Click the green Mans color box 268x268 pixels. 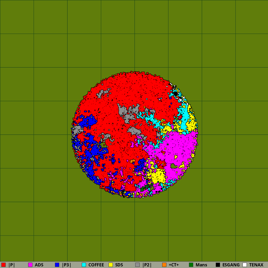tap(191, 265)
